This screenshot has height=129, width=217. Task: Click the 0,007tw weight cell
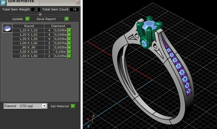pyautogui.click(x=60, y=43)
